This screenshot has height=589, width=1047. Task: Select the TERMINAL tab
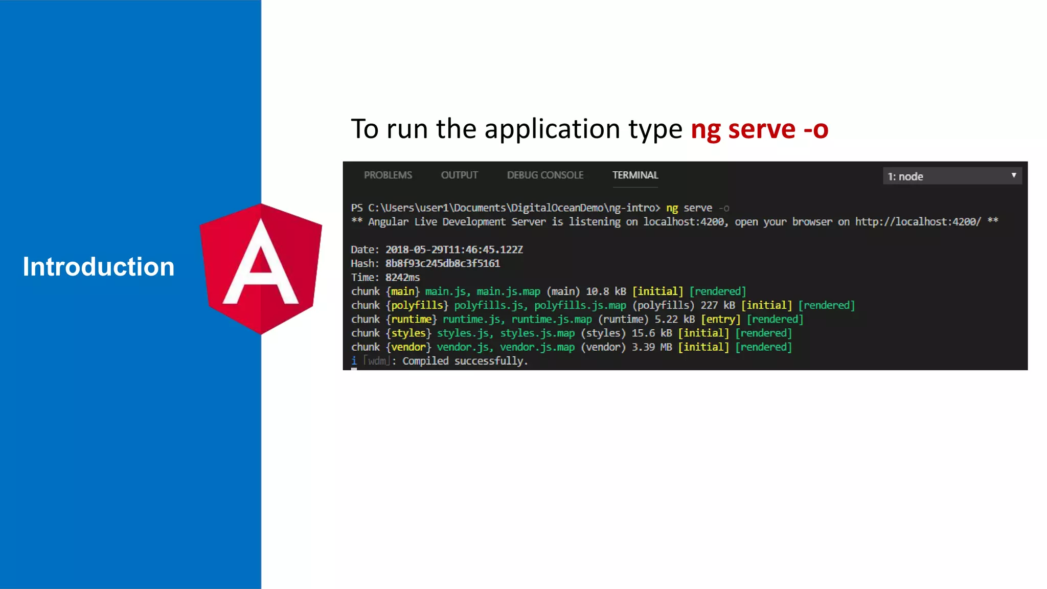tap(635, 175)
